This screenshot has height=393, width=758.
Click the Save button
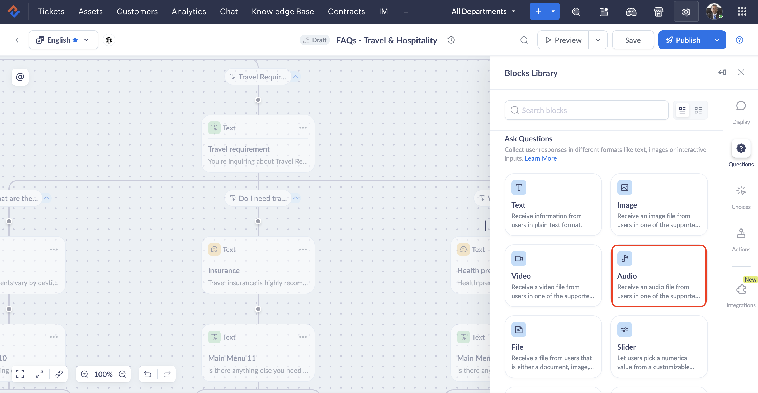tap(633, 40)
